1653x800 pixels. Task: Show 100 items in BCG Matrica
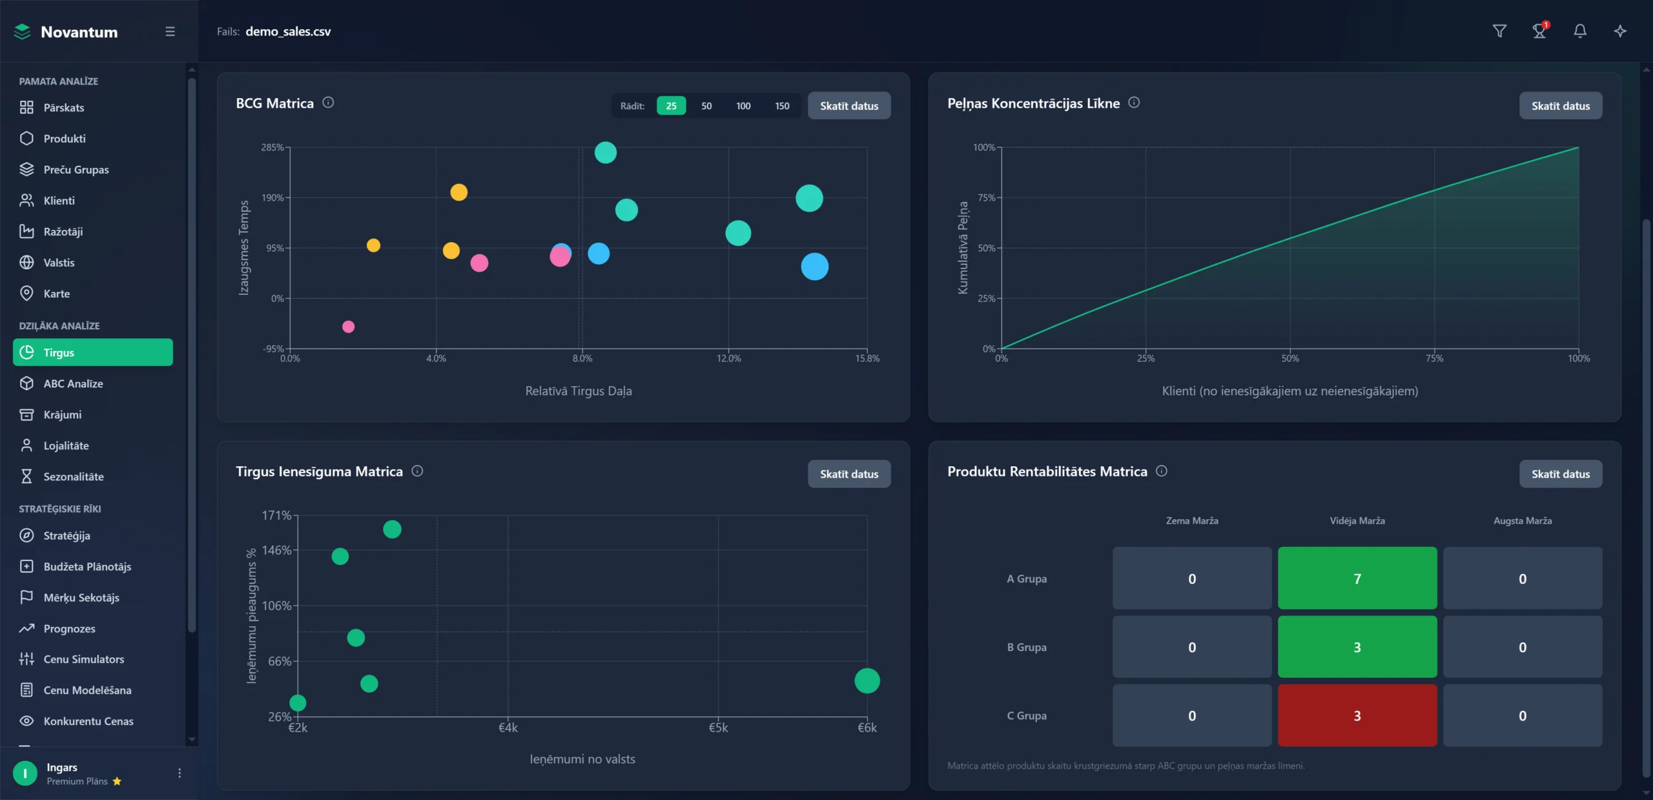click(743, 106)
